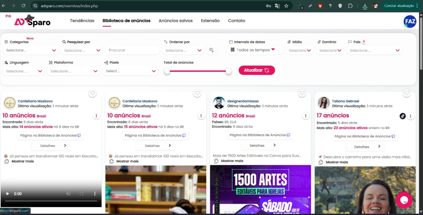Viewport: 423px width, 215px height.
Task: Click the browser reload icon
Action: click(x=23, y=6)
